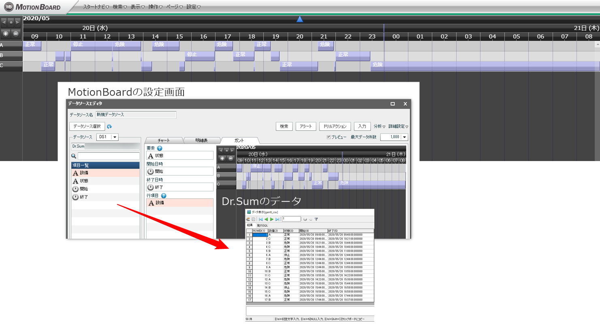Viewport: 600px width, 331px height.
Task: Click the item search input field
Action: [109, 156]
